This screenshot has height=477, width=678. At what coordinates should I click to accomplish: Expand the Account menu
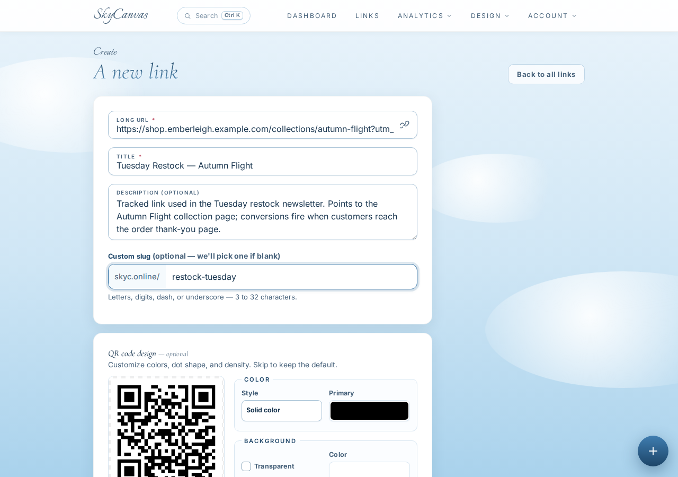552,16
